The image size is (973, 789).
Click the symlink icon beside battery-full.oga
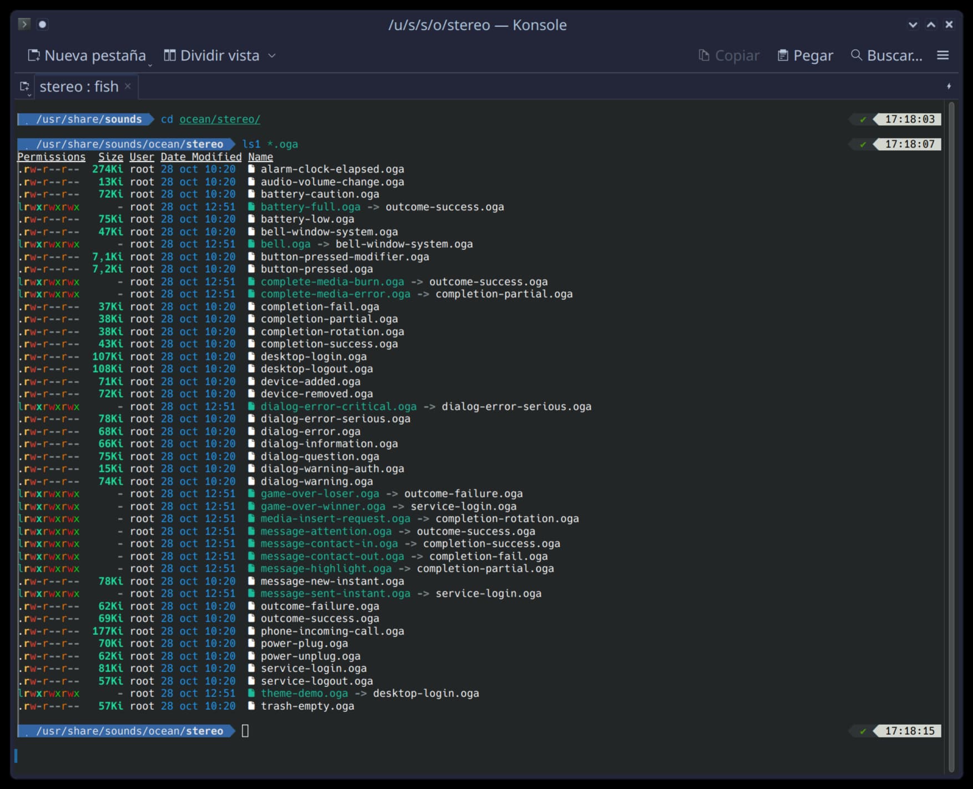[251, 207]
